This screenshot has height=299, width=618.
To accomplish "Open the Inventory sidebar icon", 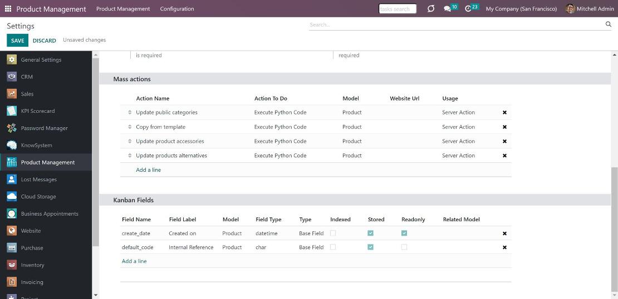I will coord(12,265).
